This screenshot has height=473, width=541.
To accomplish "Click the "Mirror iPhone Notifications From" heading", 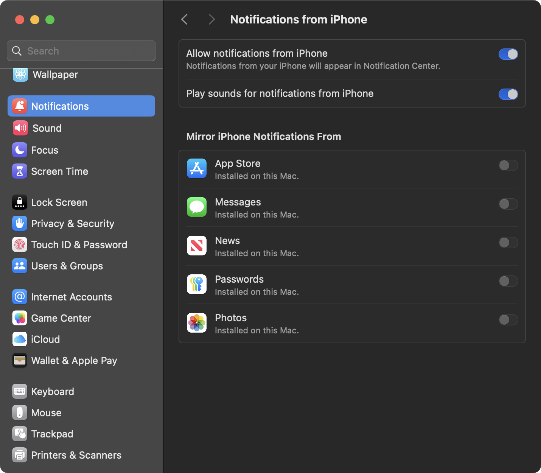I will click(264, 137).
